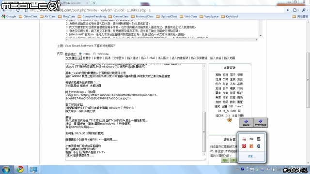
Task: Open the OtherClass bookmark folder
Action: 28,16
